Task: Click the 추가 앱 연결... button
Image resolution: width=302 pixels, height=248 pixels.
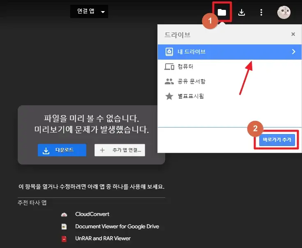Action: click(x=120, y=150)
